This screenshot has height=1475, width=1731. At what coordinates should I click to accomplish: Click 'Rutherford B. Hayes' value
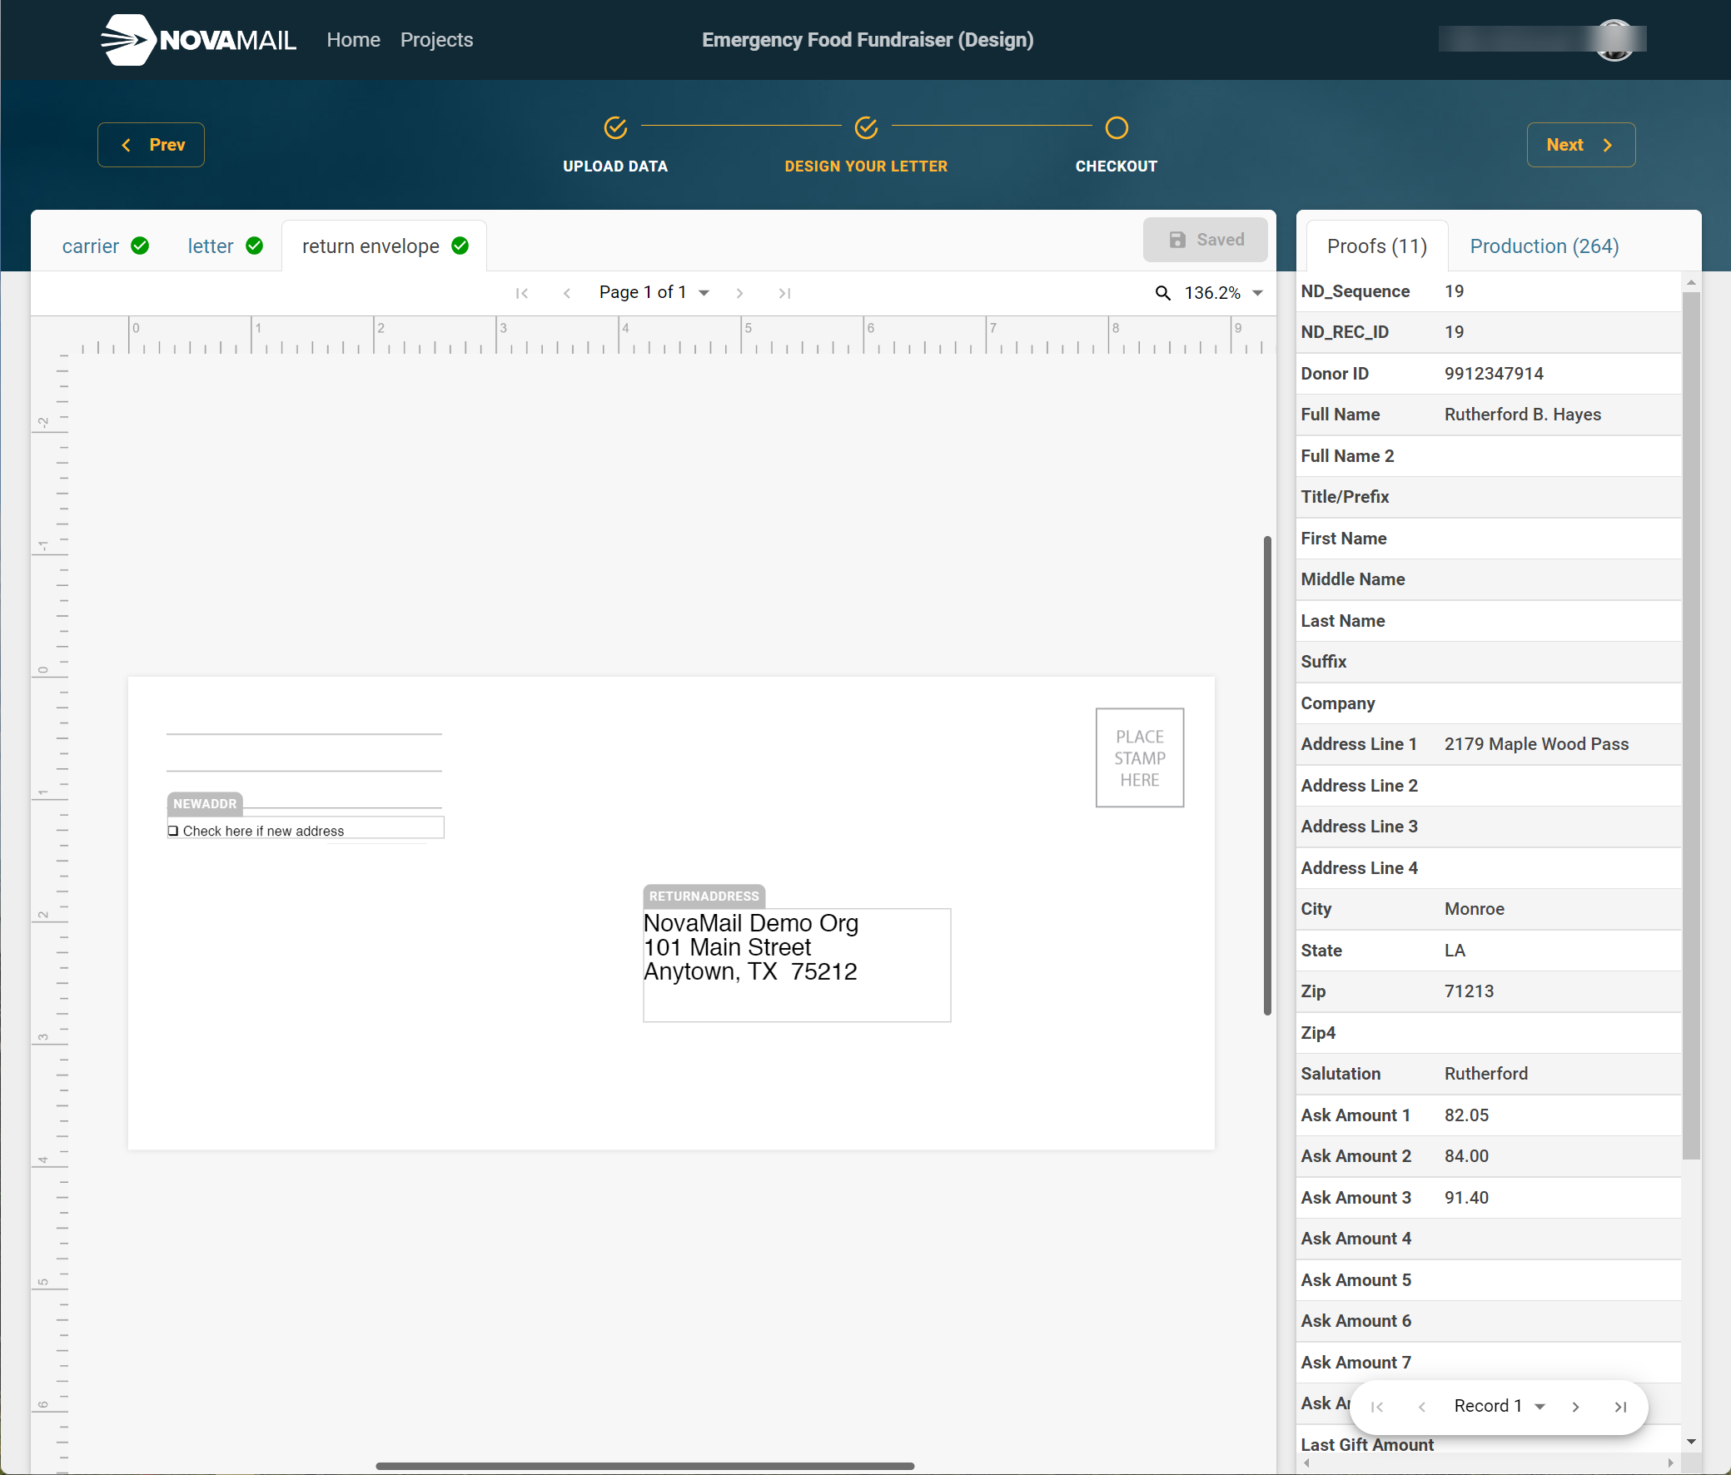click(1522, 415)
